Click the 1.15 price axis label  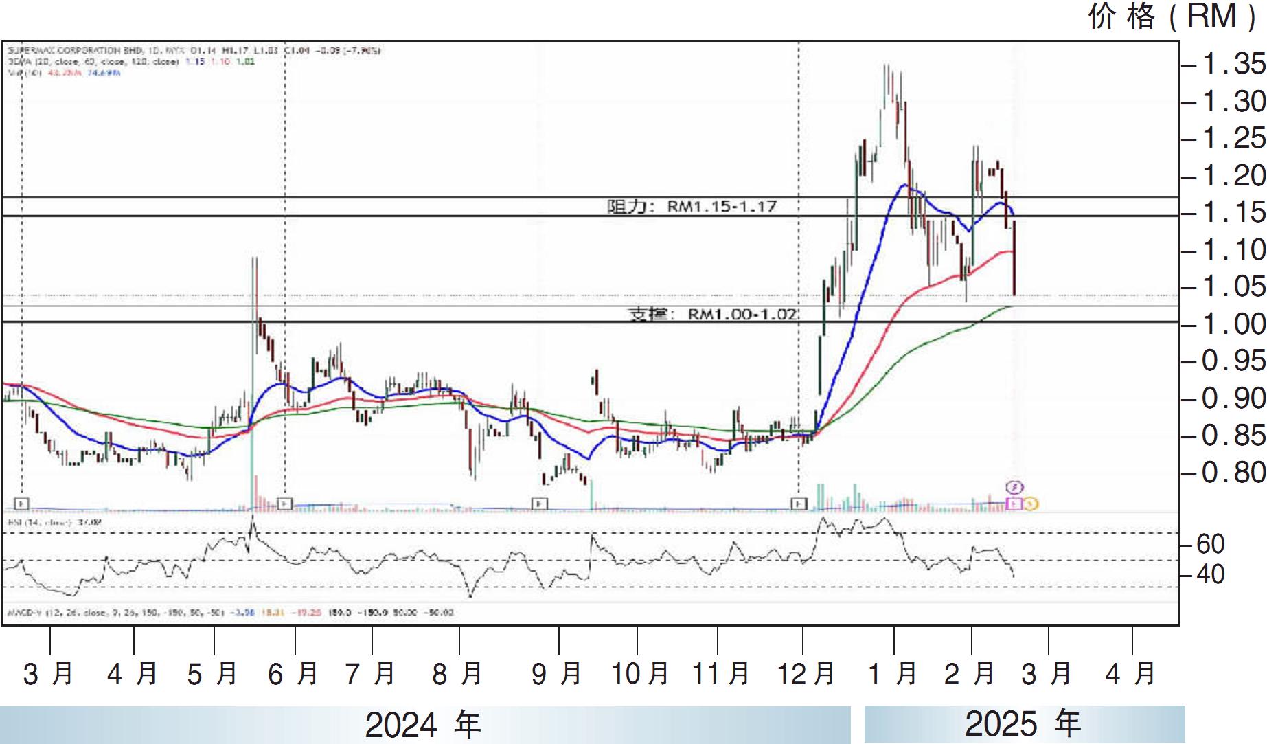[1233, 212]
